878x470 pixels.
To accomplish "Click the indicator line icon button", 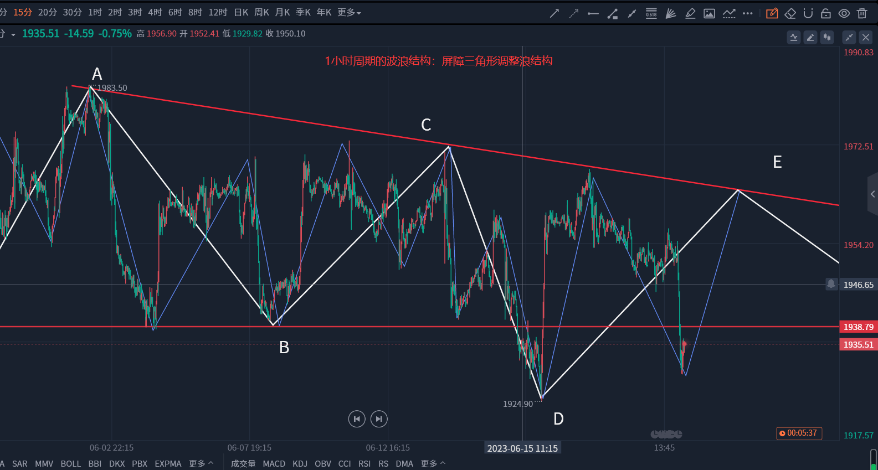I will (794, 37).
